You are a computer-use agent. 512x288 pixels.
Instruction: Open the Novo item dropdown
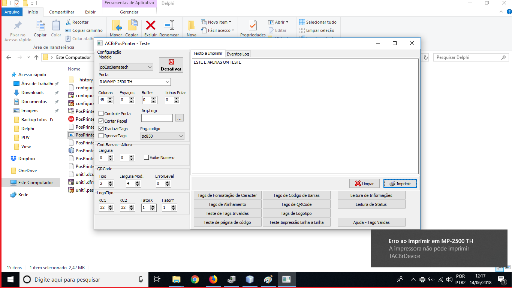[216, 22]
